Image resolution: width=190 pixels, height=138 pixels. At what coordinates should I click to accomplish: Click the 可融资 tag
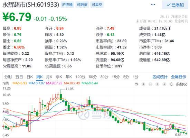pyautogui.click(x=82, y=5)
